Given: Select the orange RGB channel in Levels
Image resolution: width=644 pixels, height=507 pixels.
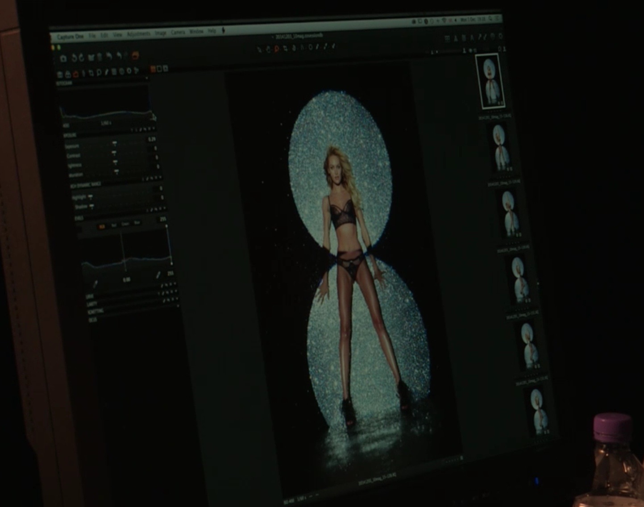Looking at the screenshot, I should click(x=102, y=226).
